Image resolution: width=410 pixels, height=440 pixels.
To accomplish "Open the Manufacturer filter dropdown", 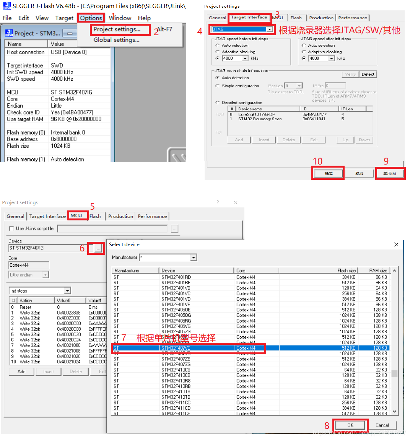I will (194, 257).
